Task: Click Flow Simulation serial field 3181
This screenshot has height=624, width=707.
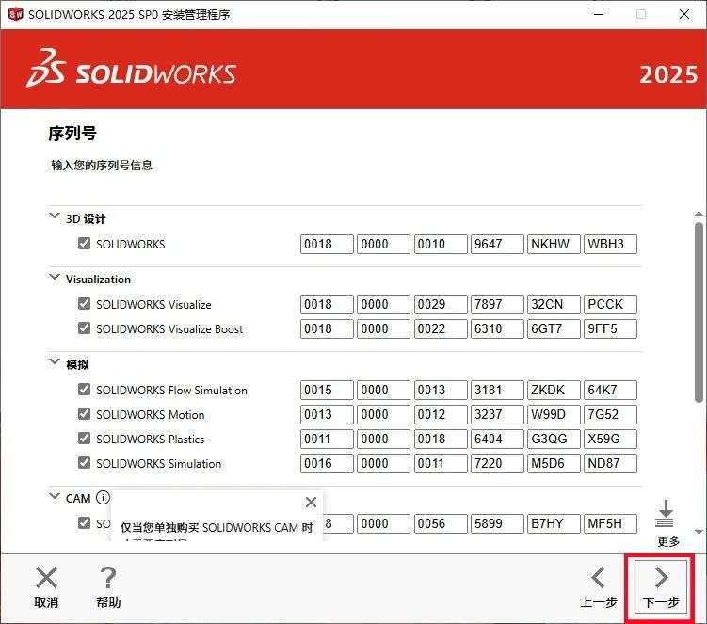Action: point(497,390)
